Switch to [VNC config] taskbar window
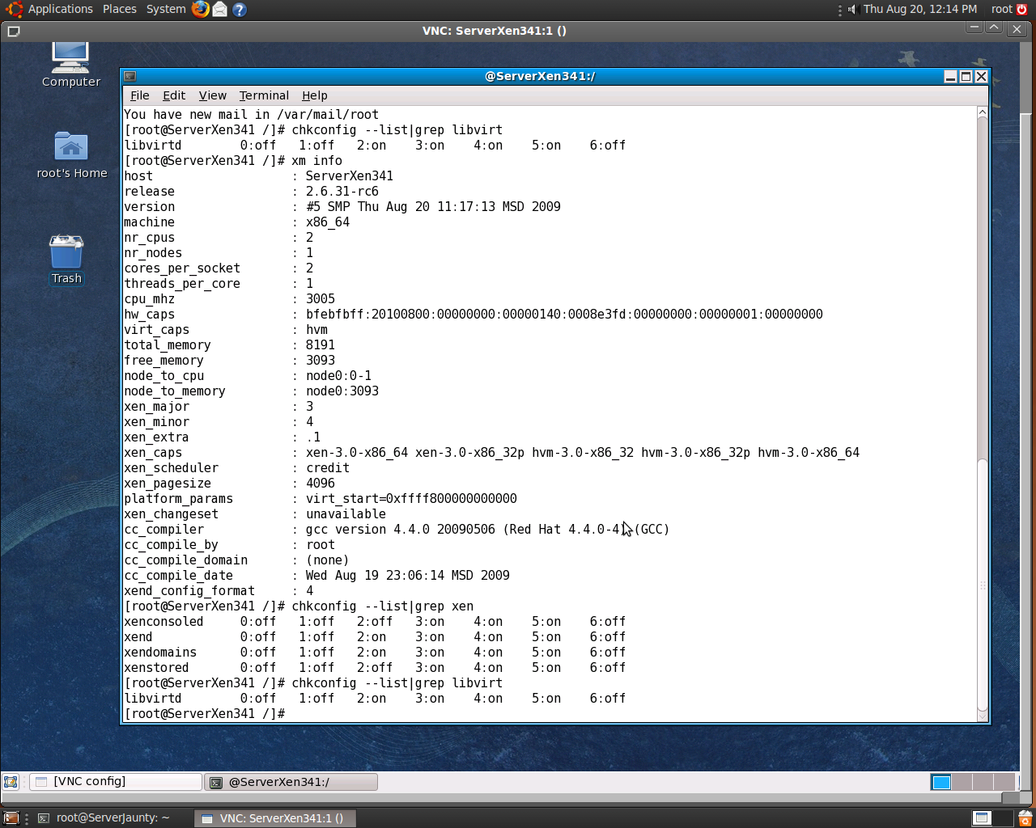Image resolution: width=1036 pixels, height=828 pixels. [x=116, y=782]
